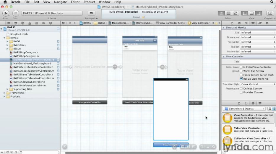Zoom out the storyboard canvas
276x154 pixels.
click(202, 147)
